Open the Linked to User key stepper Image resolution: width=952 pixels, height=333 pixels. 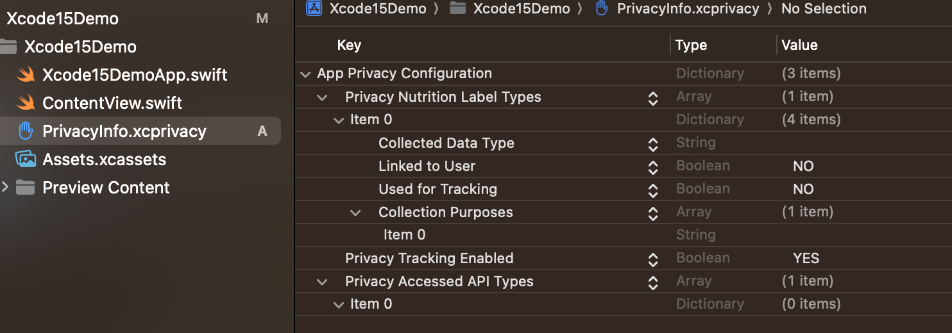click(x=653, y=167)
